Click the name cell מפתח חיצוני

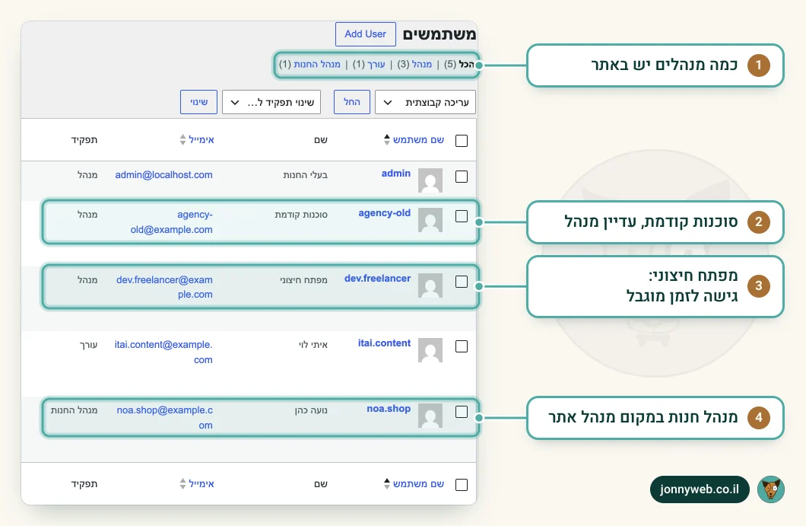point(304,280)
